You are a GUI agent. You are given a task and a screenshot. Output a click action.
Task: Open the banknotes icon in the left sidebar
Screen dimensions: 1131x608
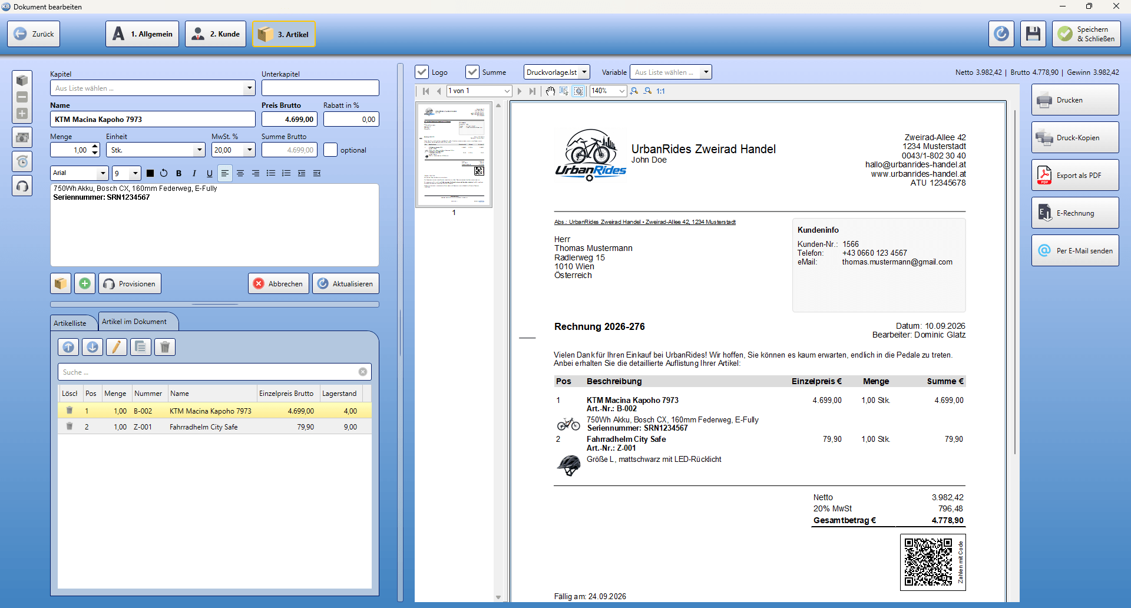point(22,137)
